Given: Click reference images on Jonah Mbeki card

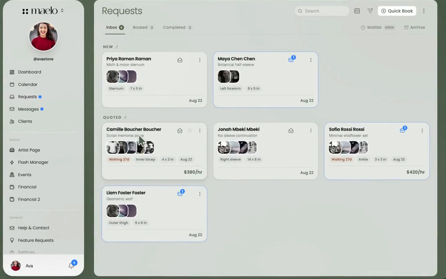Looking at the screenshot, I should (x=237, y=147).
